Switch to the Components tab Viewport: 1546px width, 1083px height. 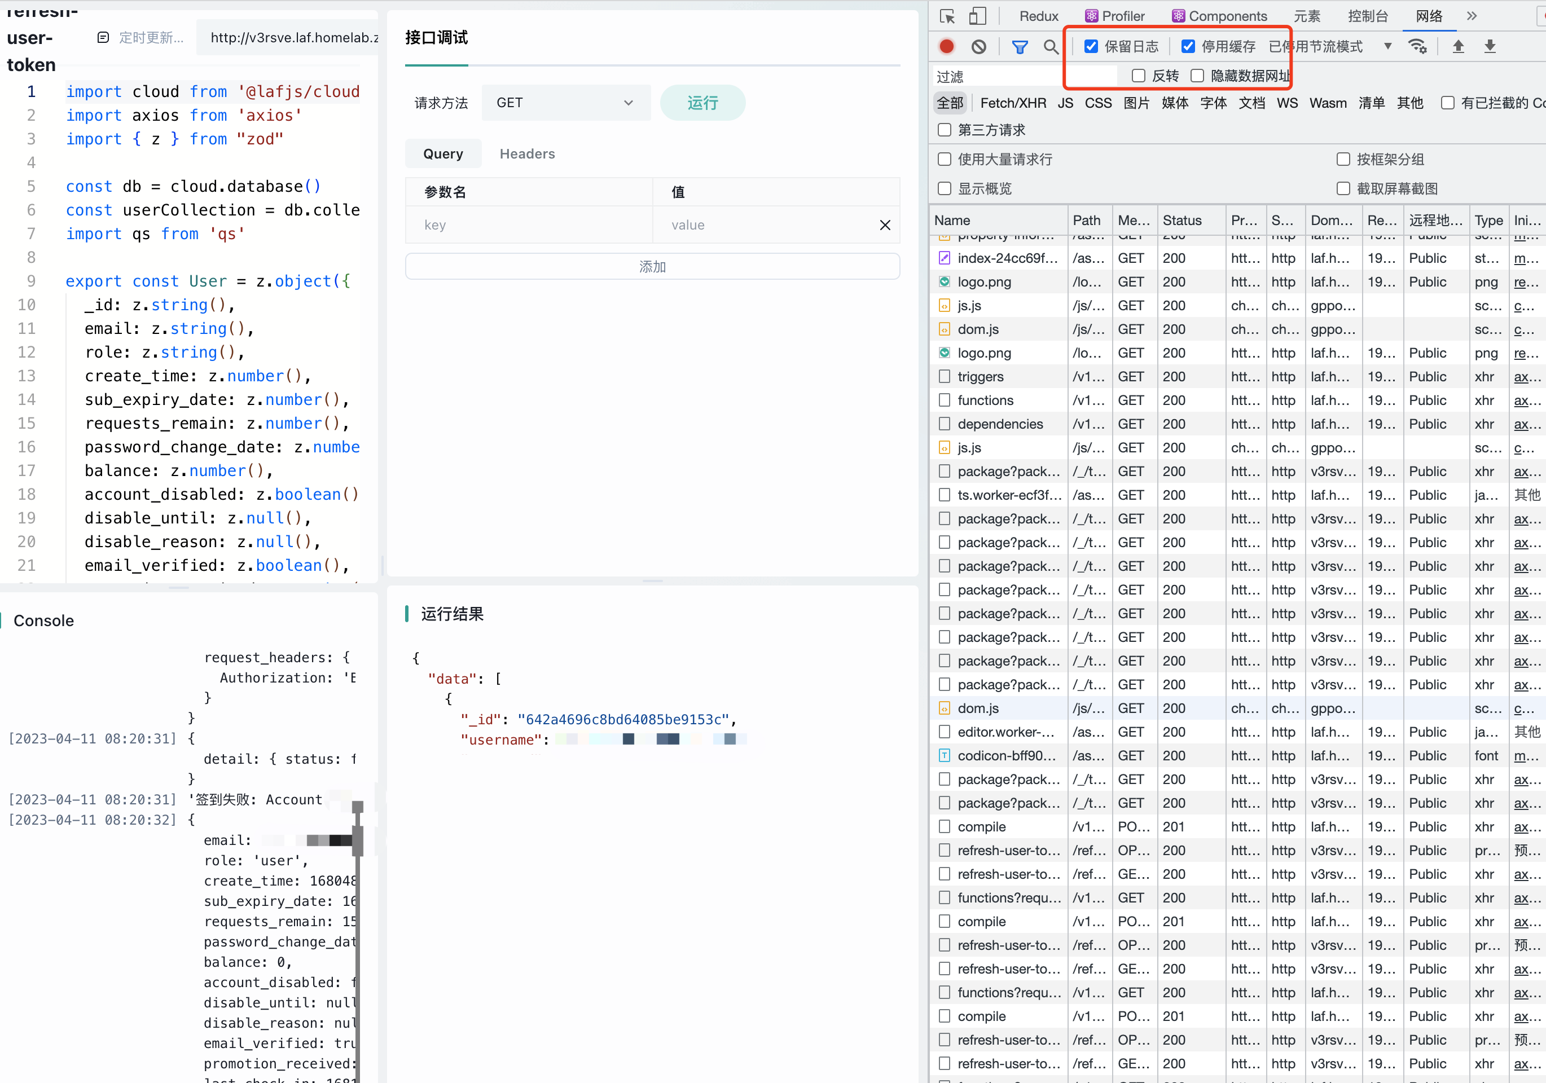point(1219,16)
